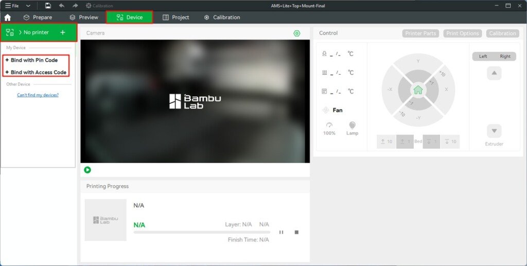This screenshot has height=266, width=527.
Task: Jog toward X on the wheel
Action: (x=447, y=90)
